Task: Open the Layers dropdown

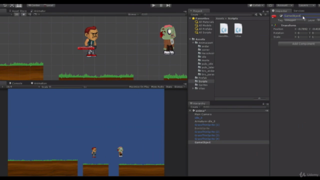Action: 306,5
